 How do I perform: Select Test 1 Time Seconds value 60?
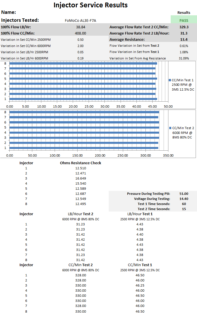click(184, 204)
